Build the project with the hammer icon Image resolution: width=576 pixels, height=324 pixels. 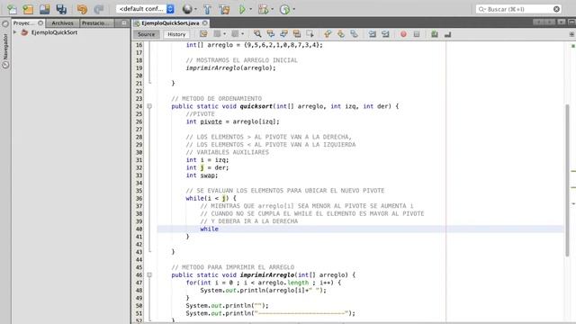coord(207,9)
